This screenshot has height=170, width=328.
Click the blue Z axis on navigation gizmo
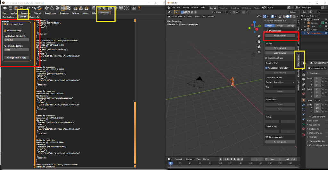pyautogui.click(x=254, y=22)
